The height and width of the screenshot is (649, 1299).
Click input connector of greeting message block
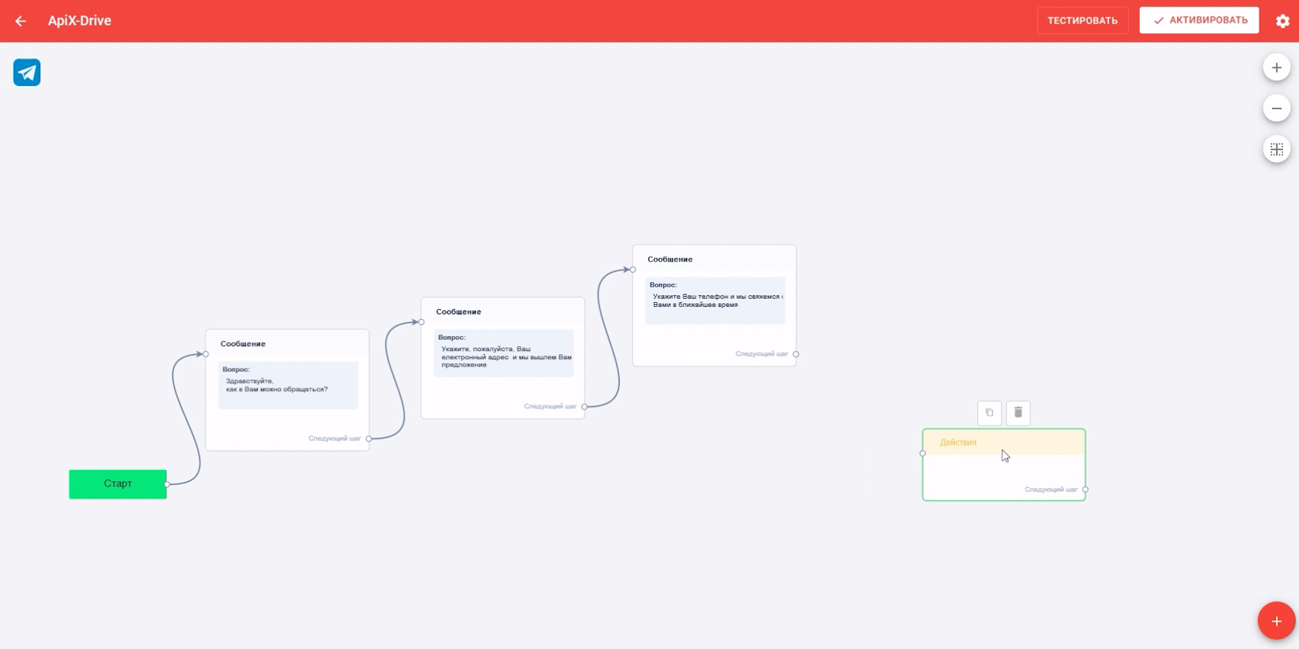pos(206,354)
